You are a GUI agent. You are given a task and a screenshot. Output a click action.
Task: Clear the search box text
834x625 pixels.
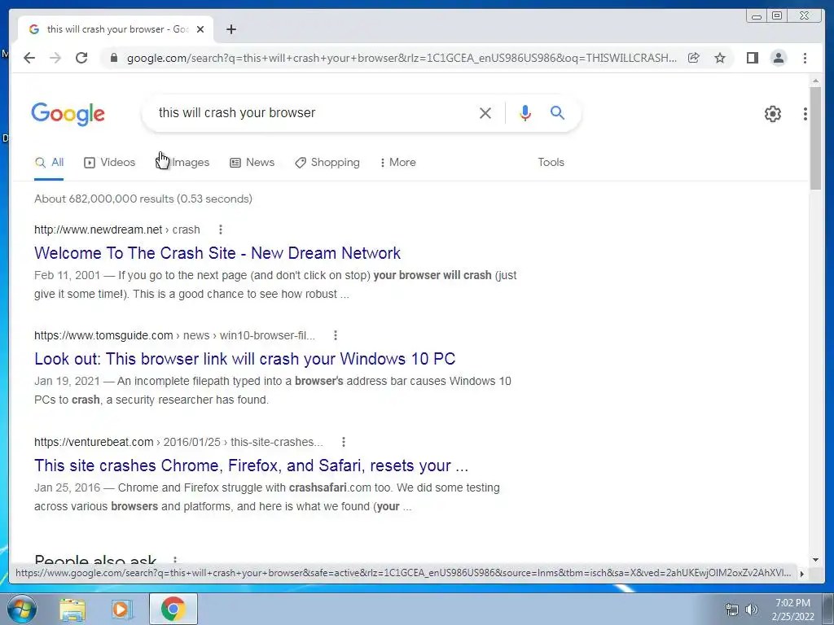[x=485, y=112]
